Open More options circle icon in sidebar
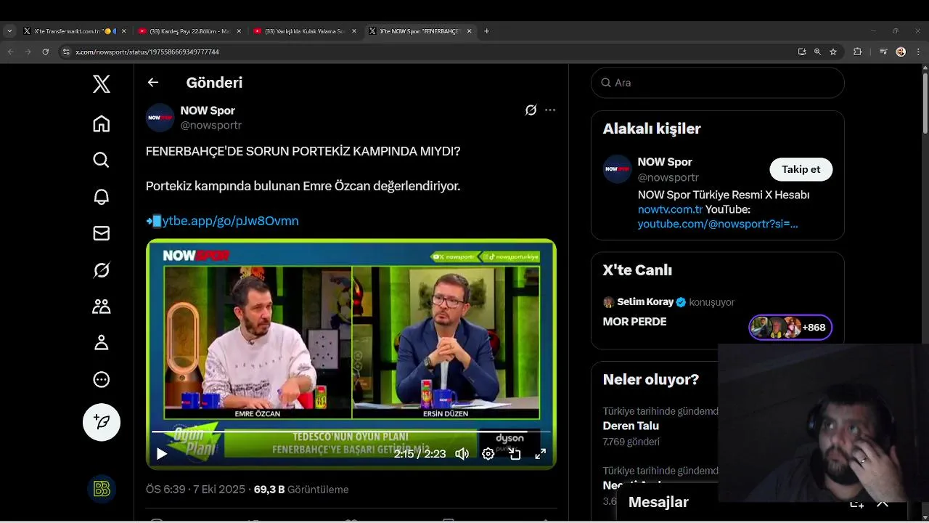The width and height of the screenshot is (929, 523). tap(102, 379)
